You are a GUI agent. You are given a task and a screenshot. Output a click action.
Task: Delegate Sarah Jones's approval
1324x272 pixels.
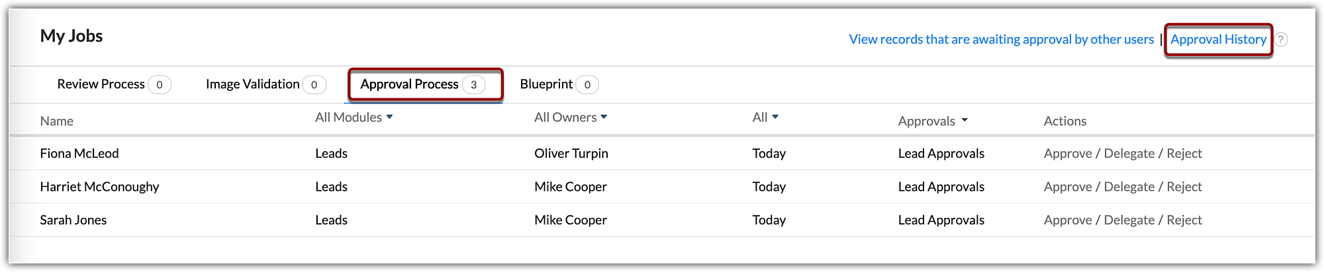[x=1129, y=220]
